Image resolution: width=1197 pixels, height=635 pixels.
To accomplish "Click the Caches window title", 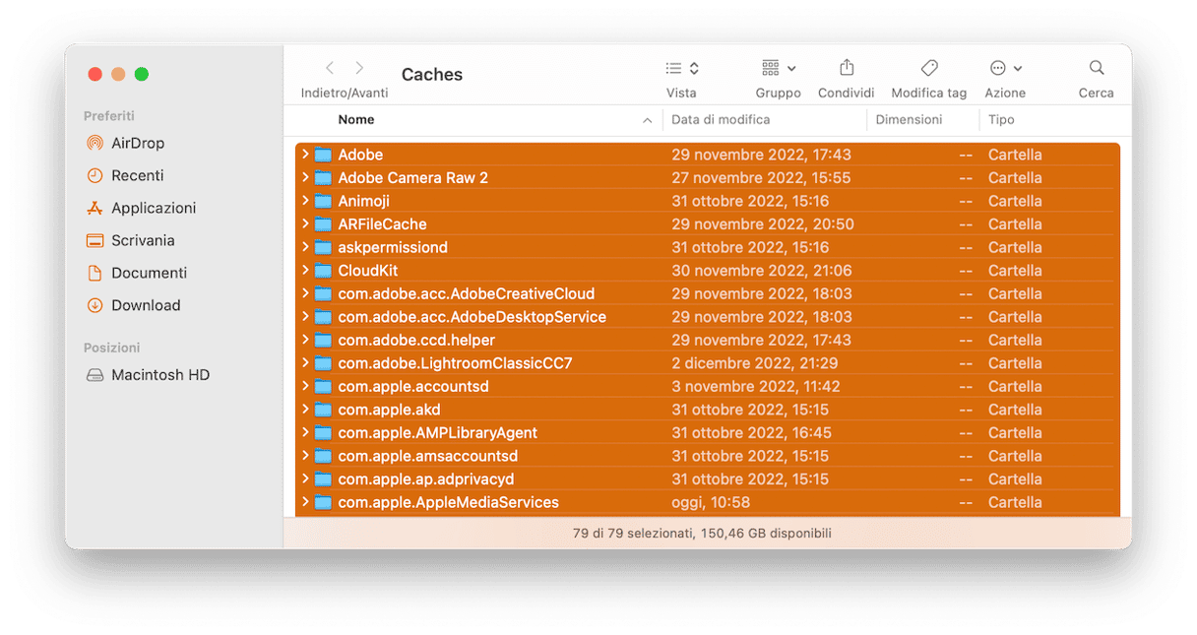I will pyautogui.click(x=432, y=75).
